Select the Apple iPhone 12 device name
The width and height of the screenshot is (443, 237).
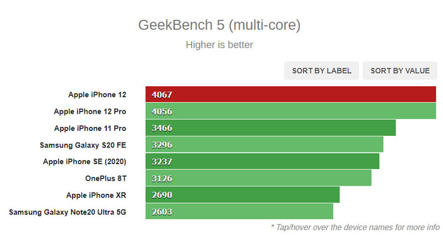click(x=97, y=94)
